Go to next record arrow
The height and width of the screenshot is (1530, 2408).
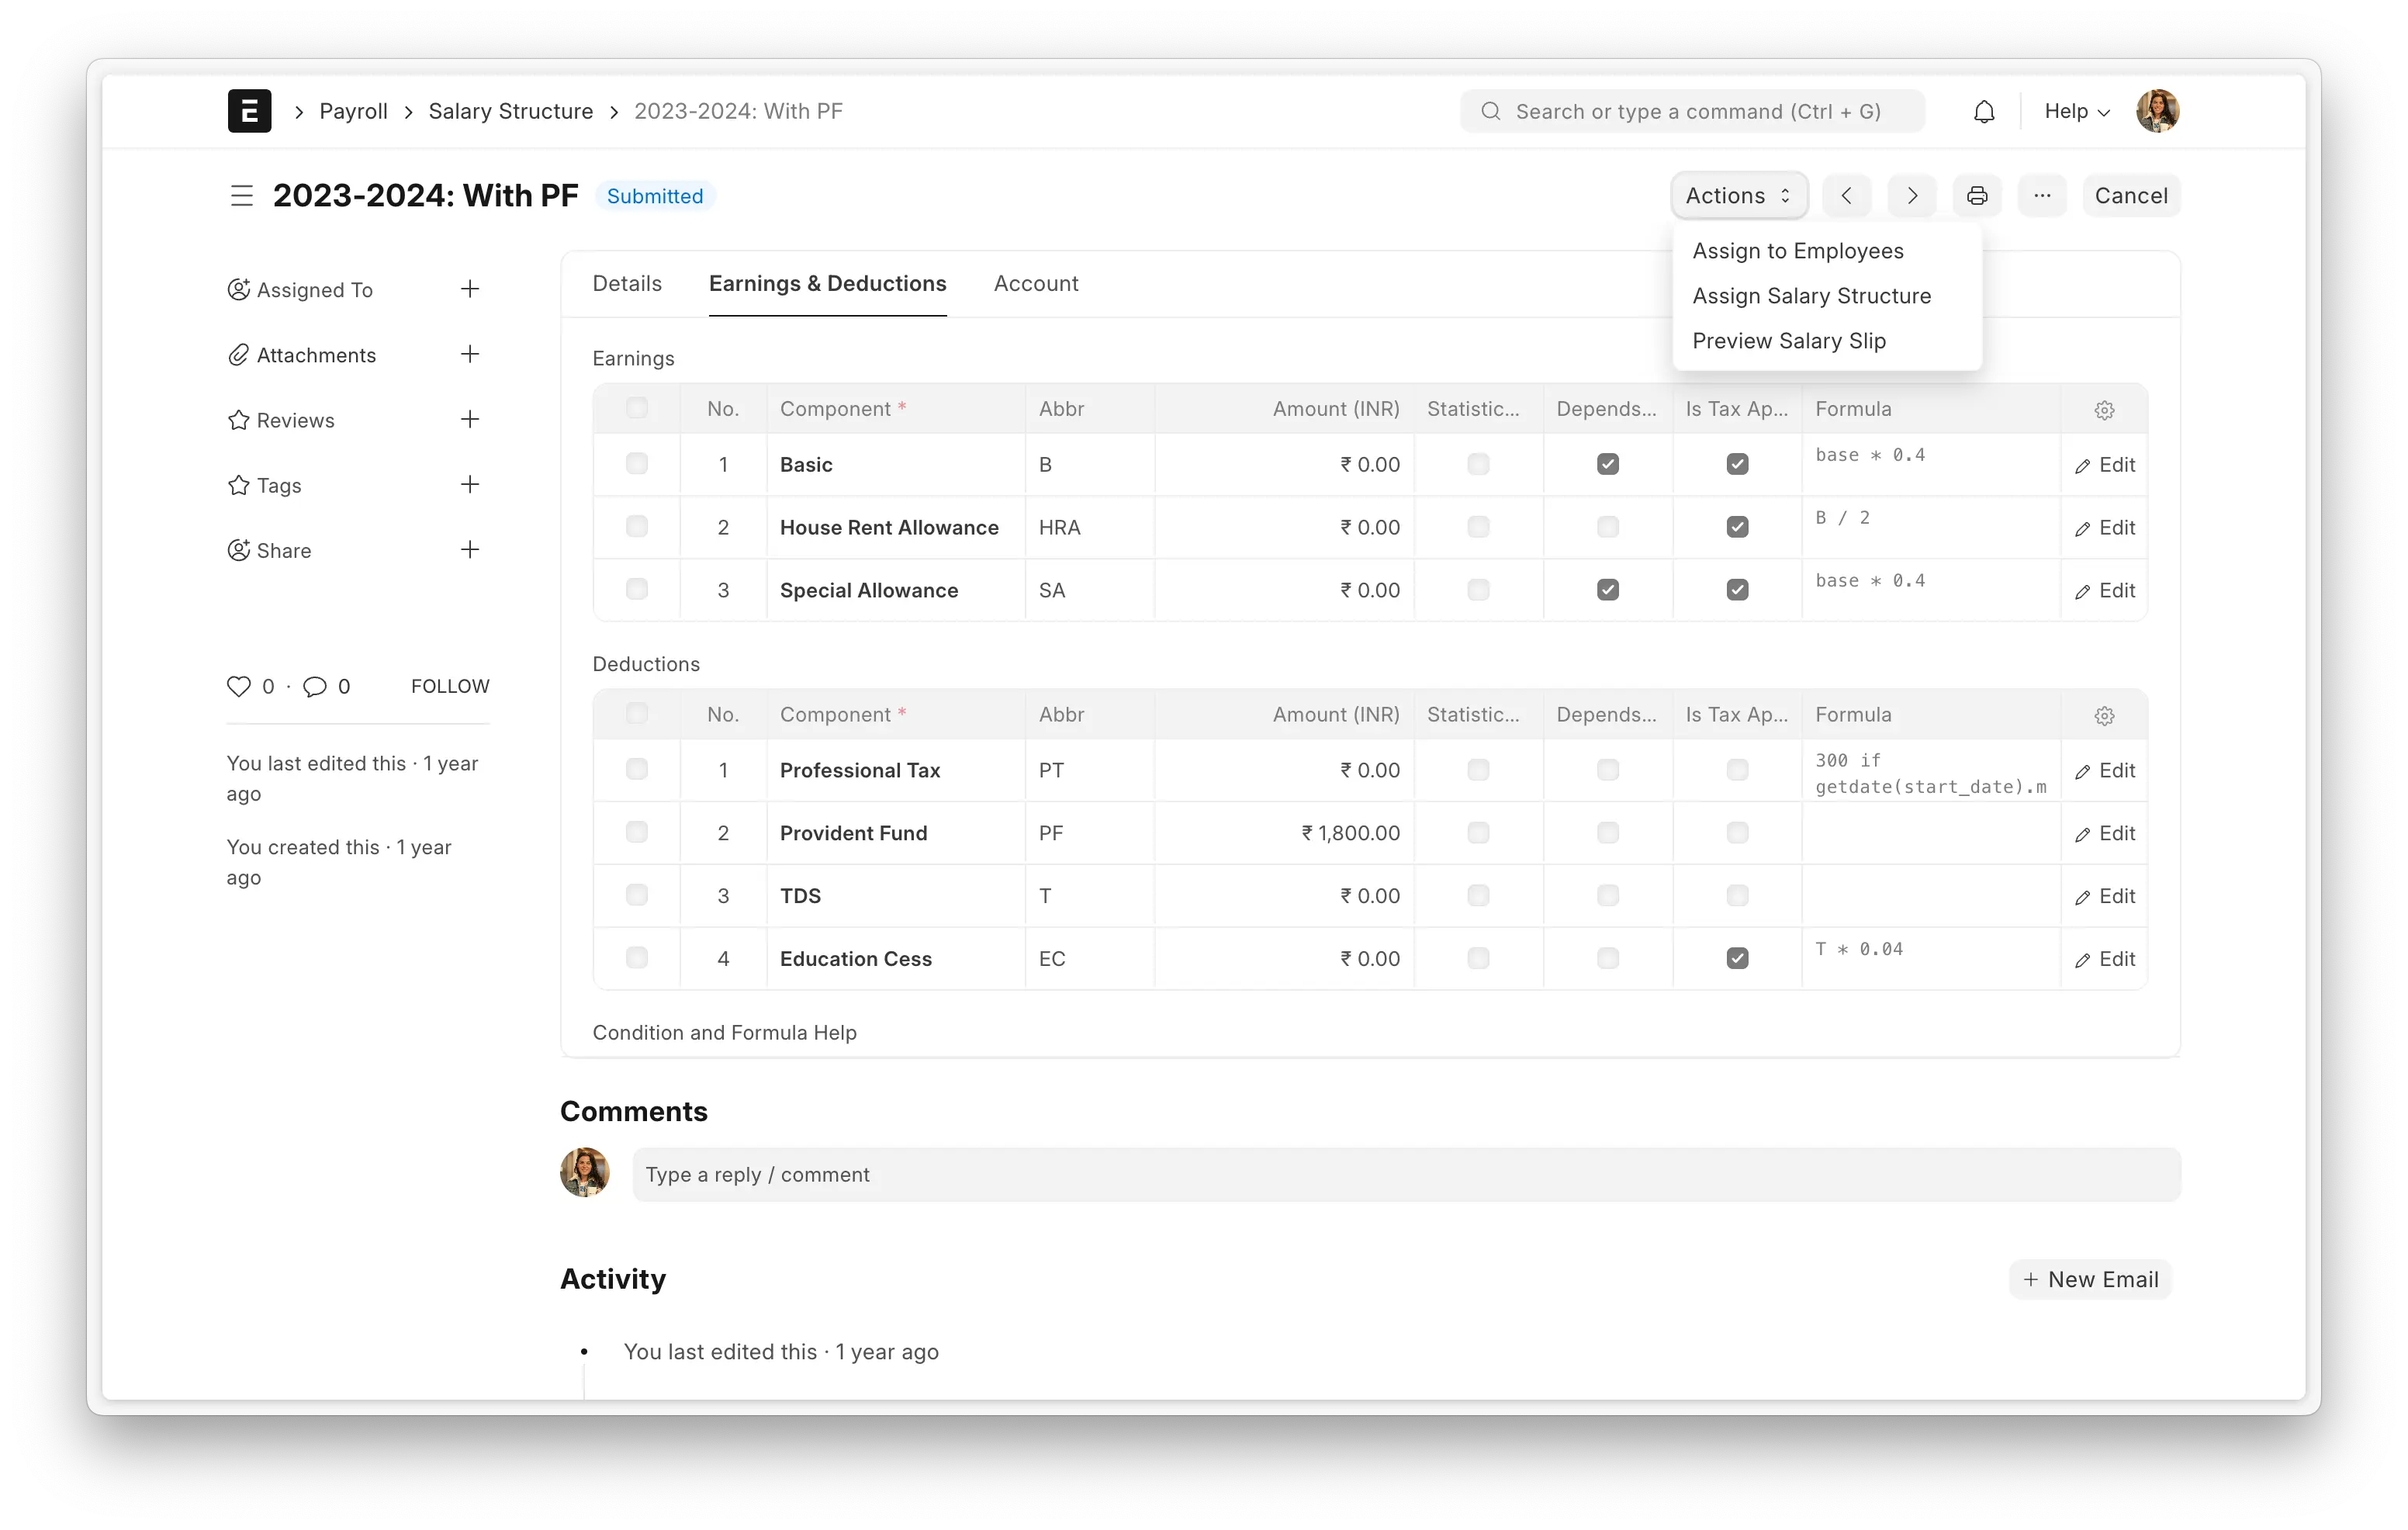1912,196
